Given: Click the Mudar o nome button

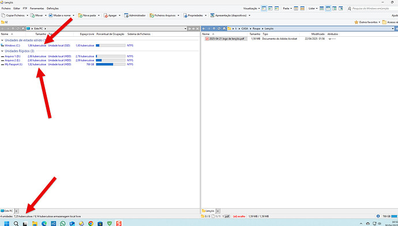Looking at the screenshot, I should [60, 16].
